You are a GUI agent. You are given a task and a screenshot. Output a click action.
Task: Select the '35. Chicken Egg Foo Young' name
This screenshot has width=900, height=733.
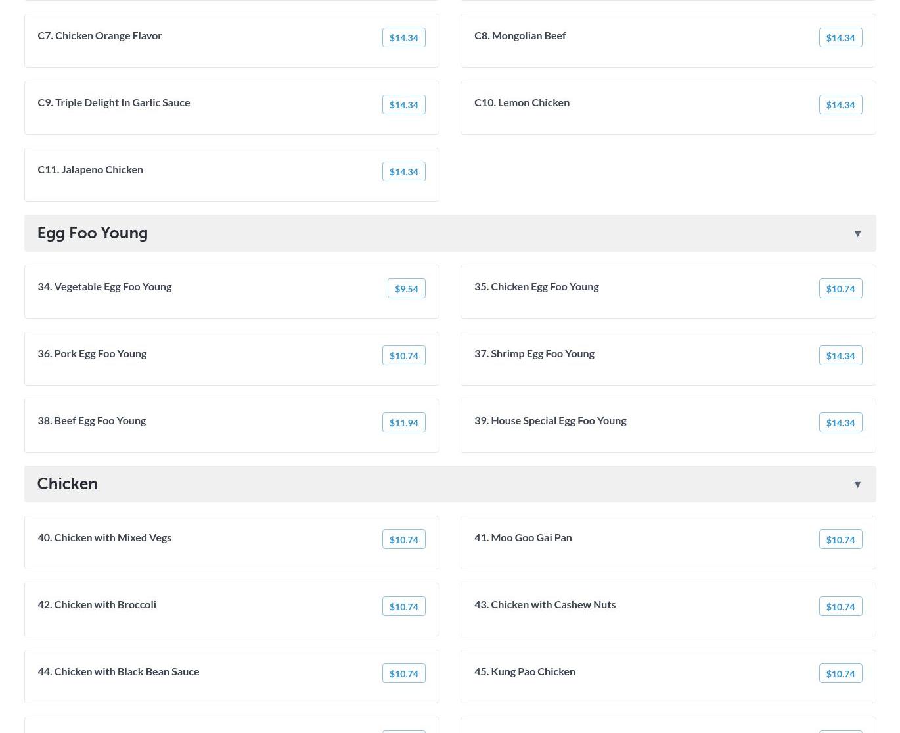click(536, 286)
